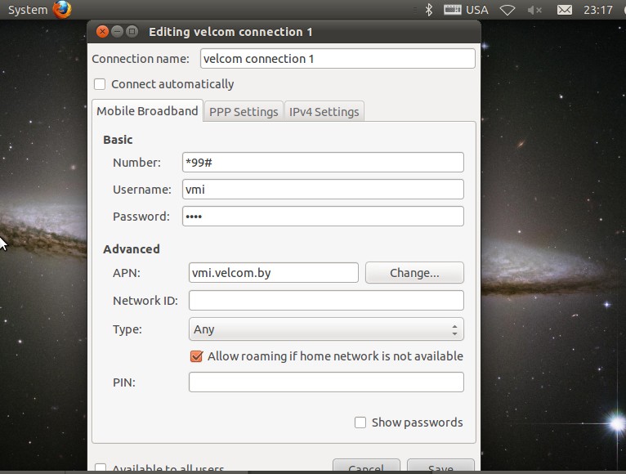Click the Basic section heading
Image resolution: width=626 pixels, height=474 pixels.
(x=118, y=140)
